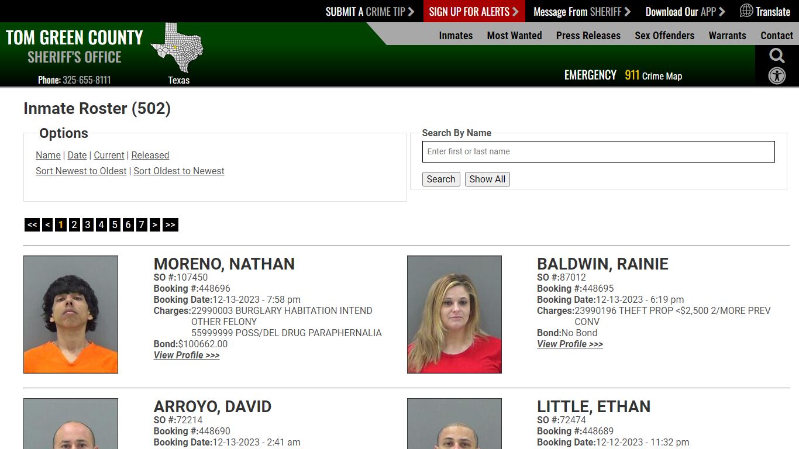799x449 pixels.
Task: Sort roster by Date
Action: pos(77,155)
